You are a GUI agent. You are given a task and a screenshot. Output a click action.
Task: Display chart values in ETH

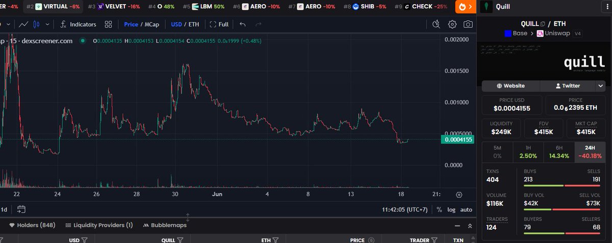click(194, 24)
